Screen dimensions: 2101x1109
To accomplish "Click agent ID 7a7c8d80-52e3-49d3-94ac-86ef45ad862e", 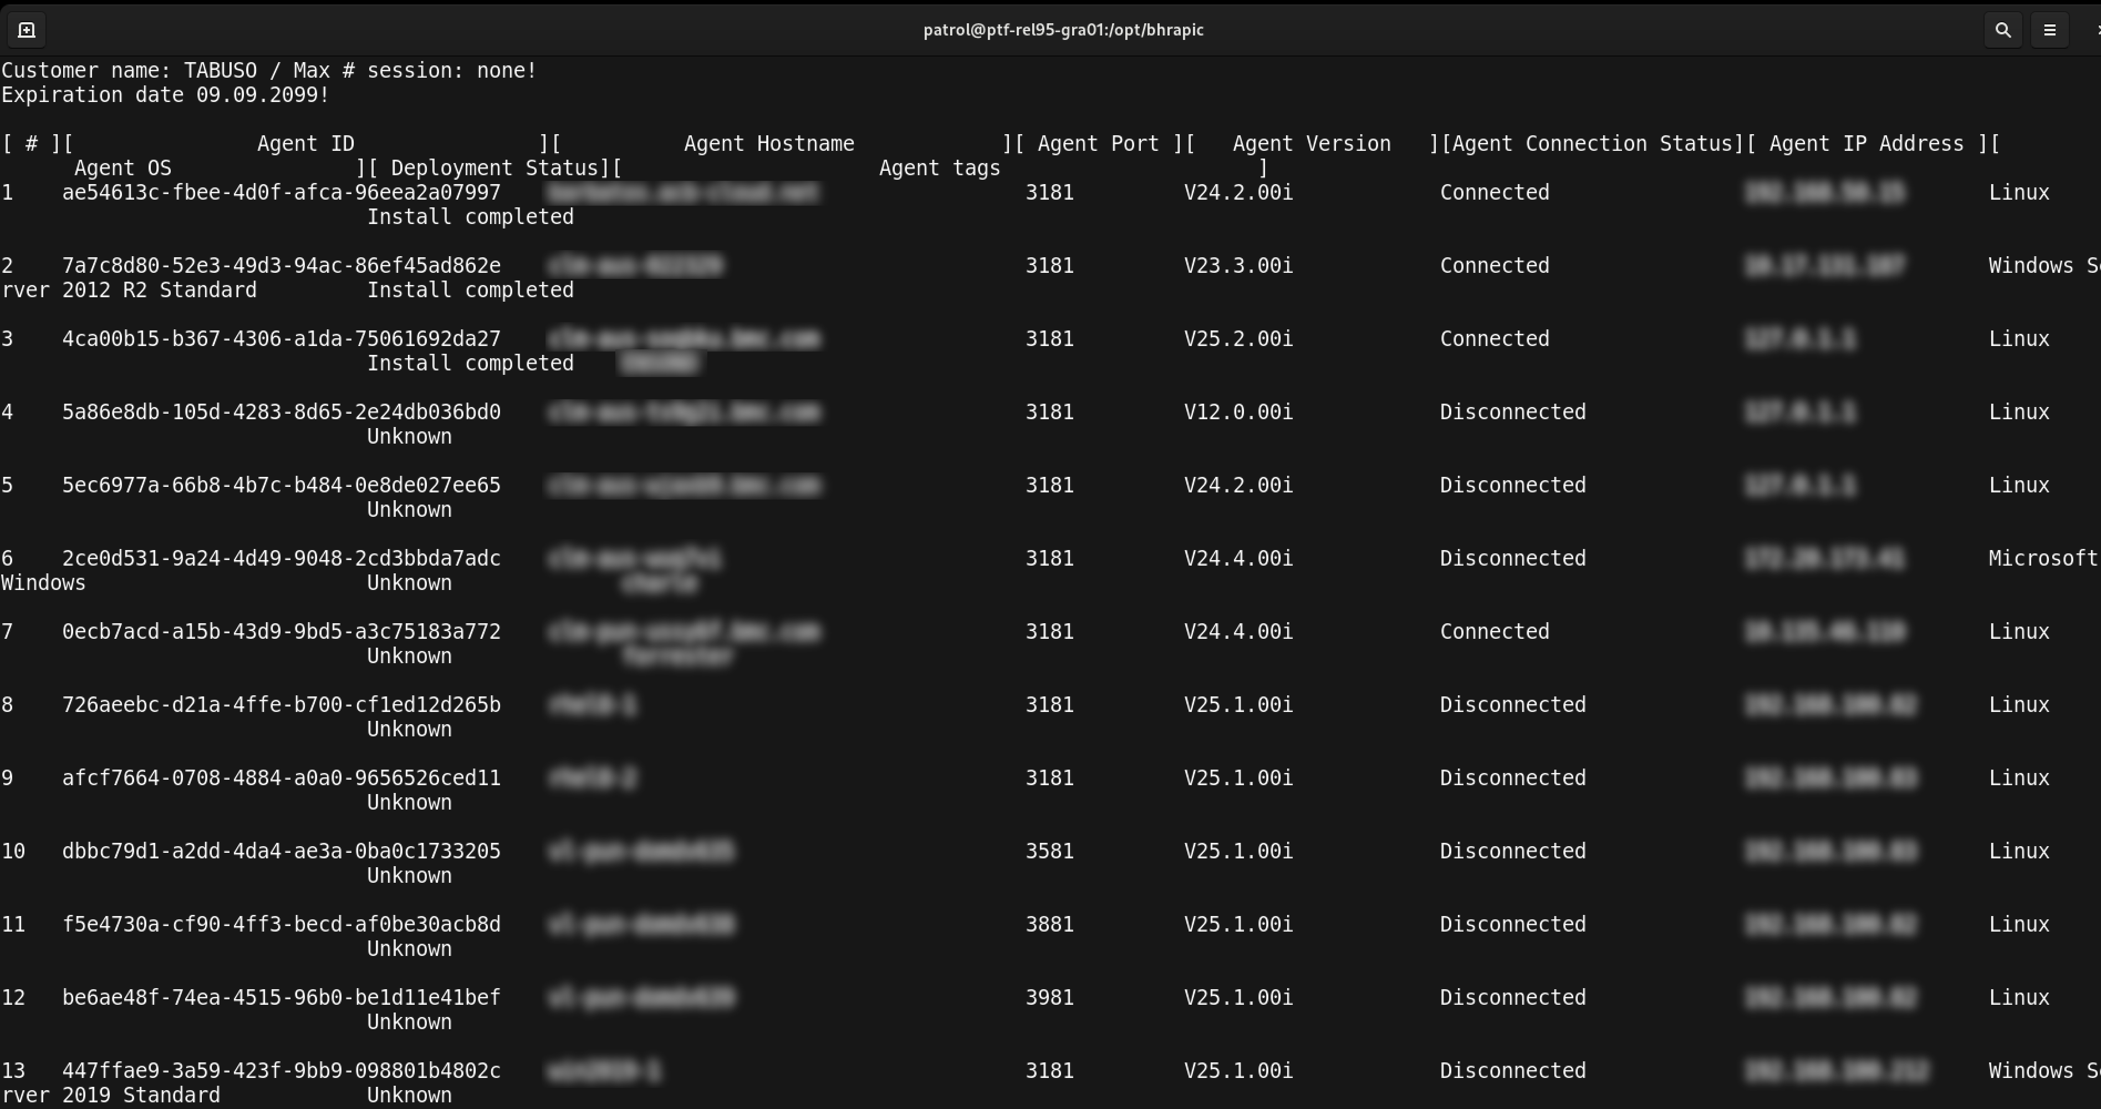I will click(x=282, y=266).
